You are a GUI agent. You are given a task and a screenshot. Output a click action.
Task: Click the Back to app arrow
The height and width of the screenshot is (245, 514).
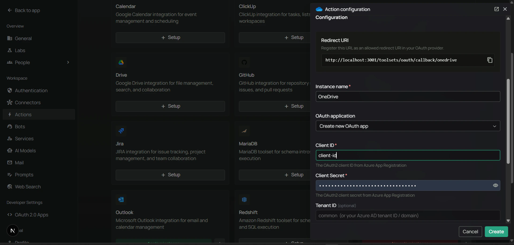(10, 10)
